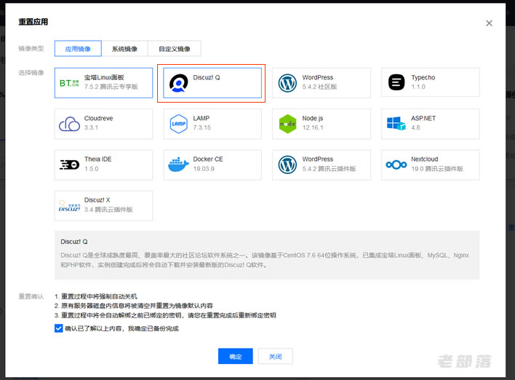Image resolution: width=515 pixels, height=380 pixels.
Task: Select the Discuz! X 3.4 腾讯云插件版 text
Action: coord(108,210)
